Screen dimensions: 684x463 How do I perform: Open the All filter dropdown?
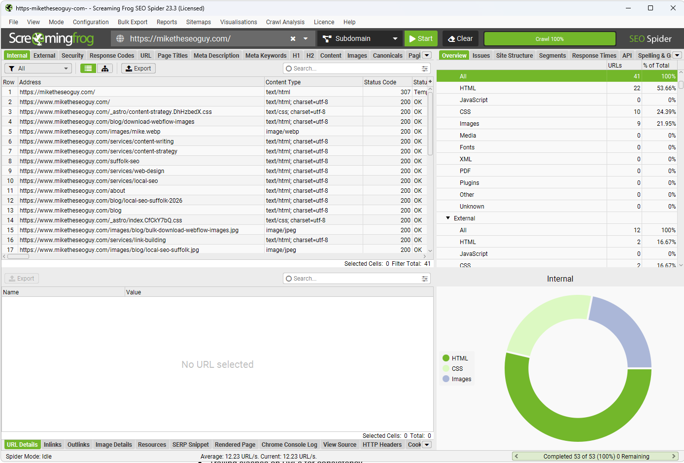66,68
